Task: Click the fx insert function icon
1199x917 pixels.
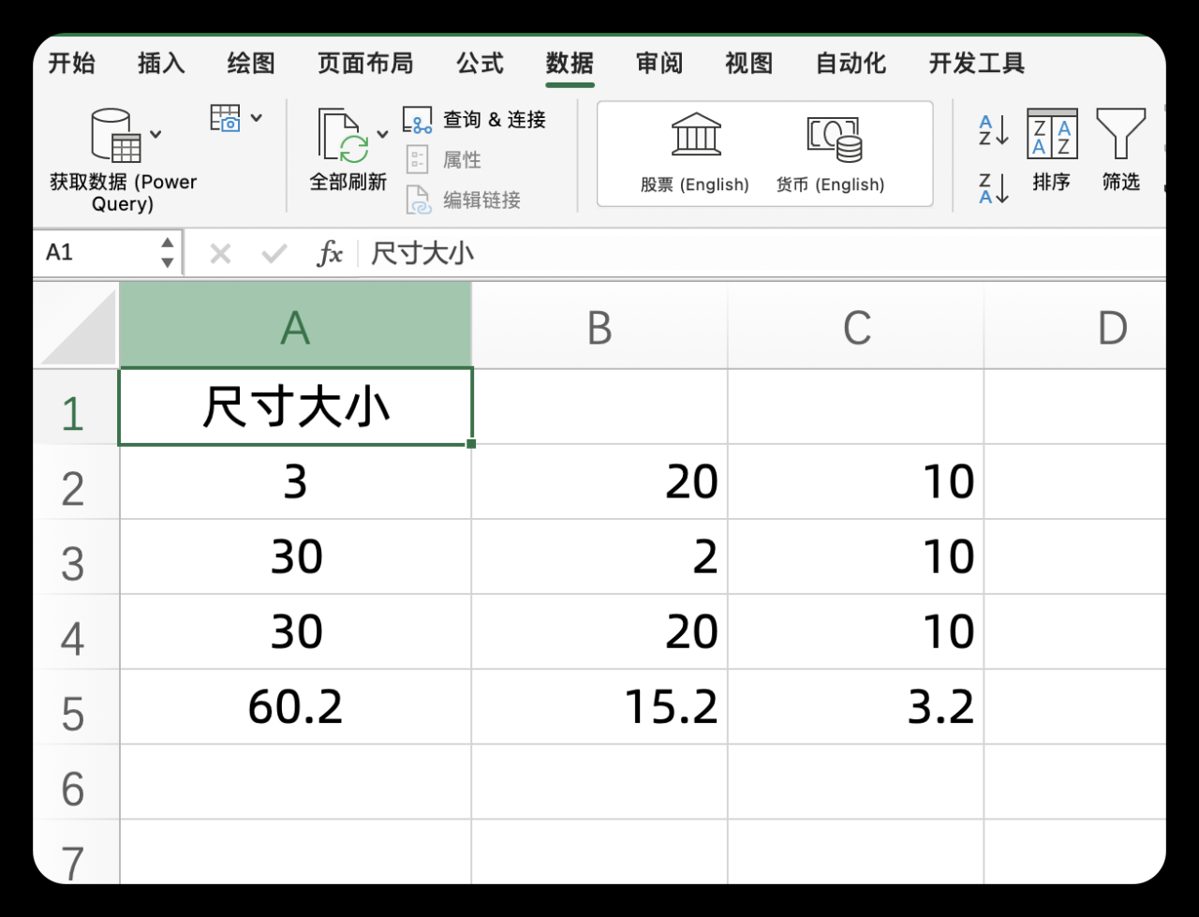Action: click(330, 253)
